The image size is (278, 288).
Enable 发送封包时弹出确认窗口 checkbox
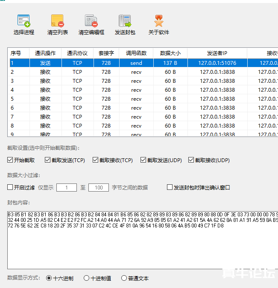(x=170, y=187)
